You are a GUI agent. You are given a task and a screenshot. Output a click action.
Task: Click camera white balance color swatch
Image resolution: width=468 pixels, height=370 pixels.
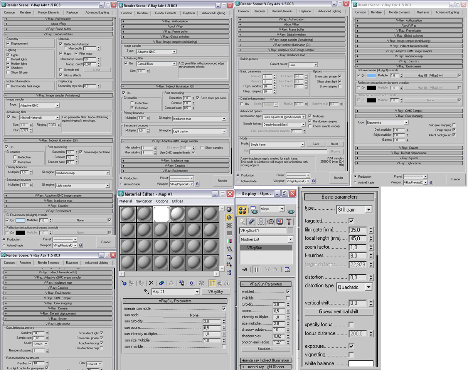(x=361, y=363)
